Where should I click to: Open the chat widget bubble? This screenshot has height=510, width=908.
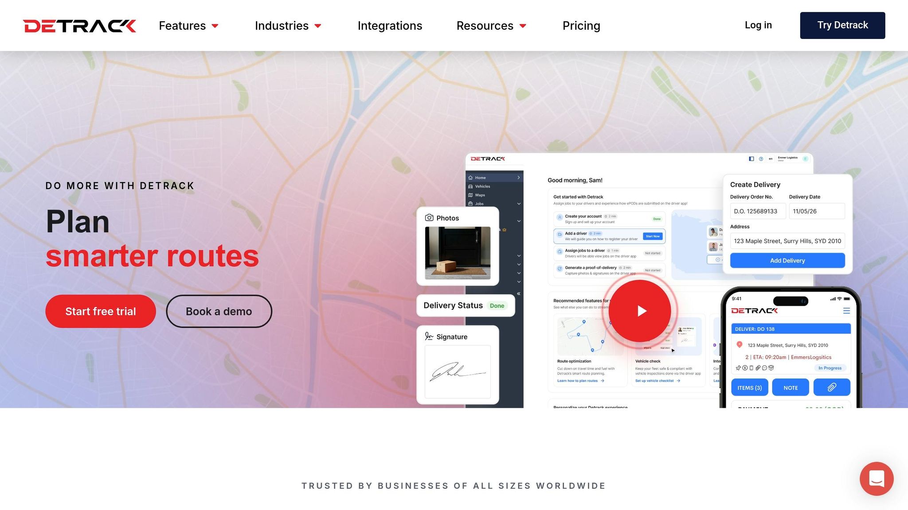(x=877, y=479)
